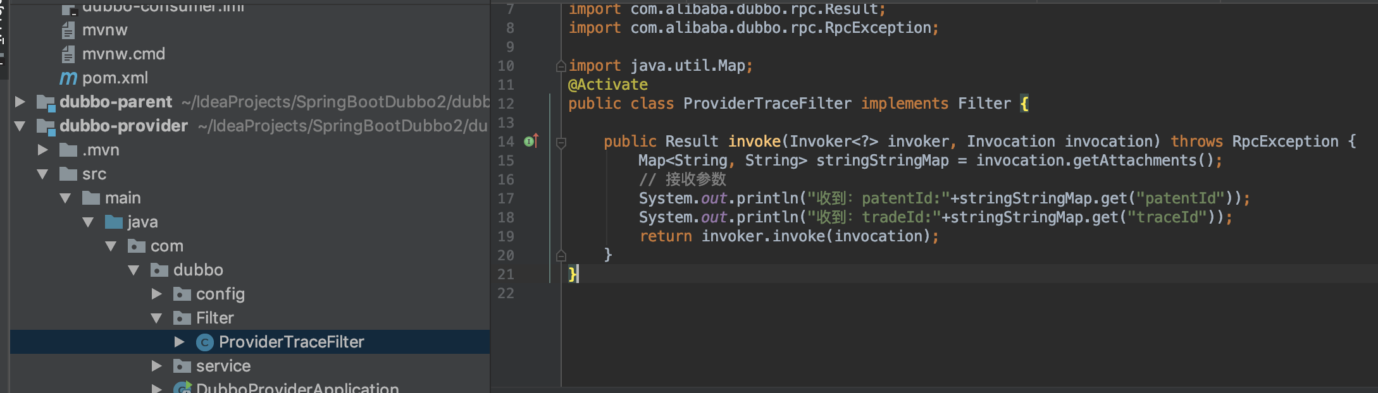
Task: Click the dubbo-provider module folder icon
Action: (x=46, y=126)
